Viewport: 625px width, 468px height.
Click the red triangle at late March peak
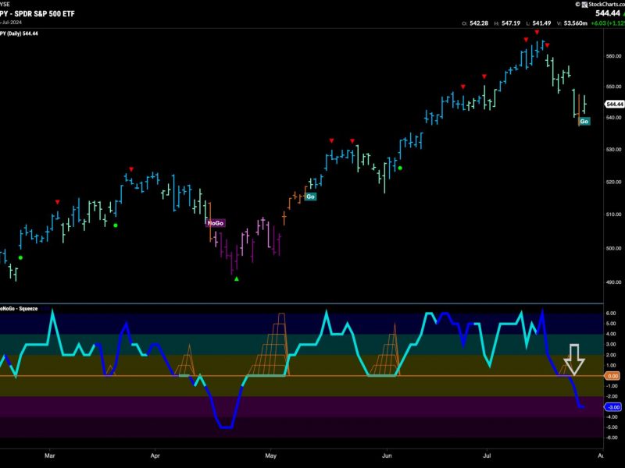coord(131,169)
